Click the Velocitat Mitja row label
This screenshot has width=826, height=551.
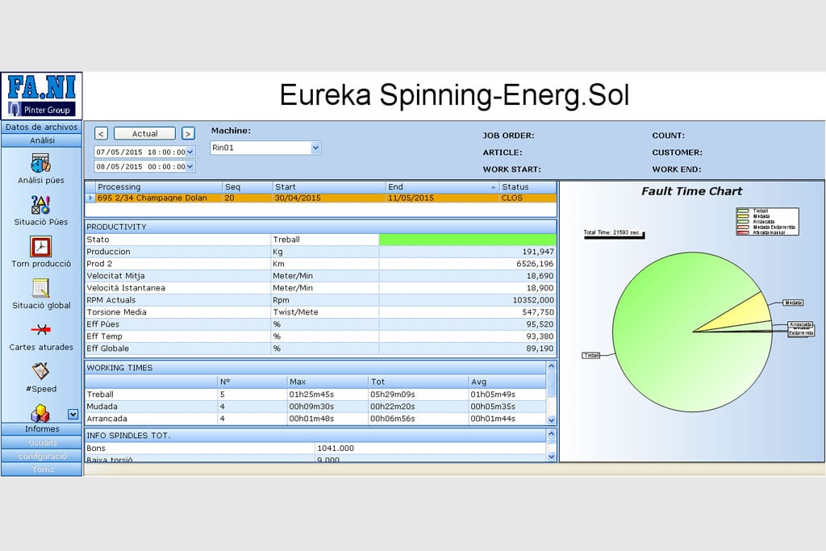(115, 276)
